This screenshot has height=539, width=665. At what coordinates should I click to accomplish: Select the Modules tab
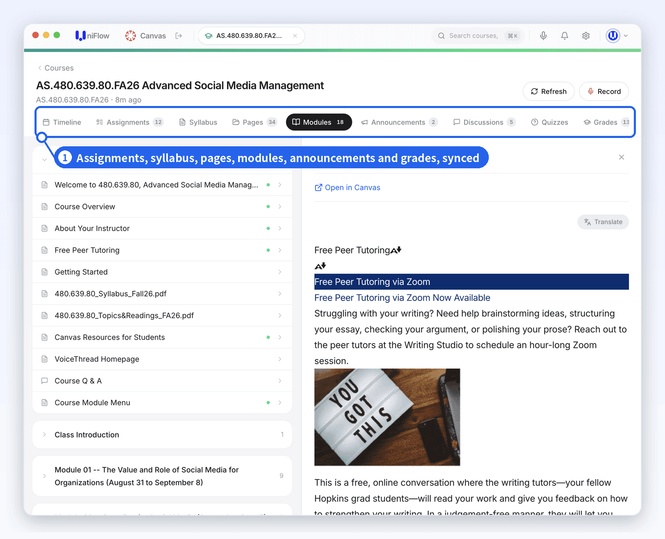pos(319,122)
